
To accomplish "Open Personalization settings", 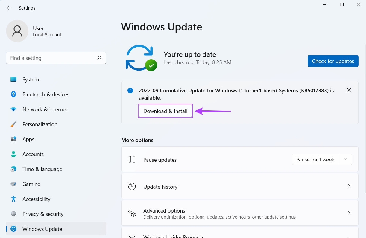I will (56, 124).
